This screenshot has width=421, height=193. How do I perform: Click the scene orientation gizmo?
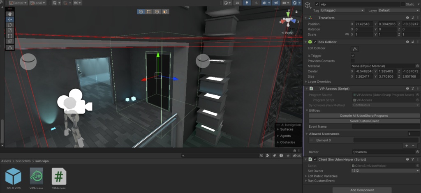288,20
